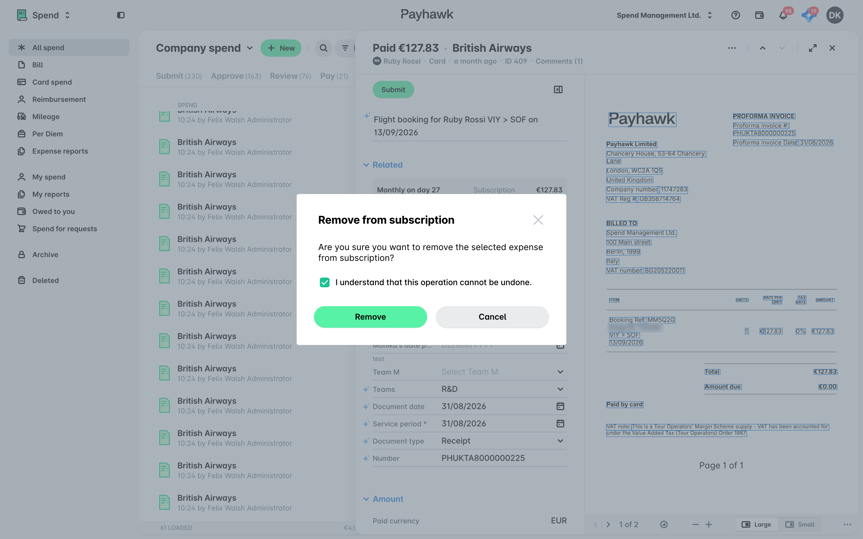This screenshot has width=863, height=539.
Task: Switch preview to Large view
Action: coord(756,524)
